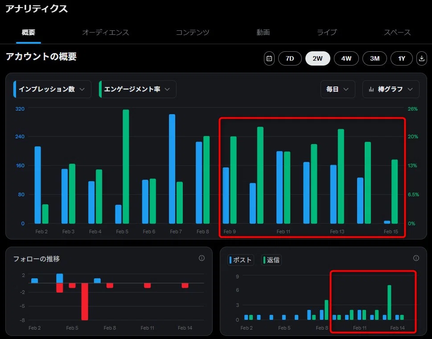
Task: Click the アカウントの概要 heading
Action: coord(41,57)
